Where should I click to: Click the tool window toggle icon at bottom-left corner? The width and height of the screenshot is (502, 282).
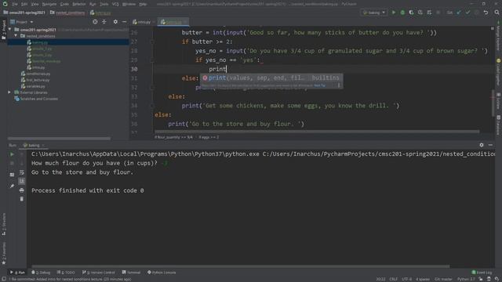[x=3, y=279]
